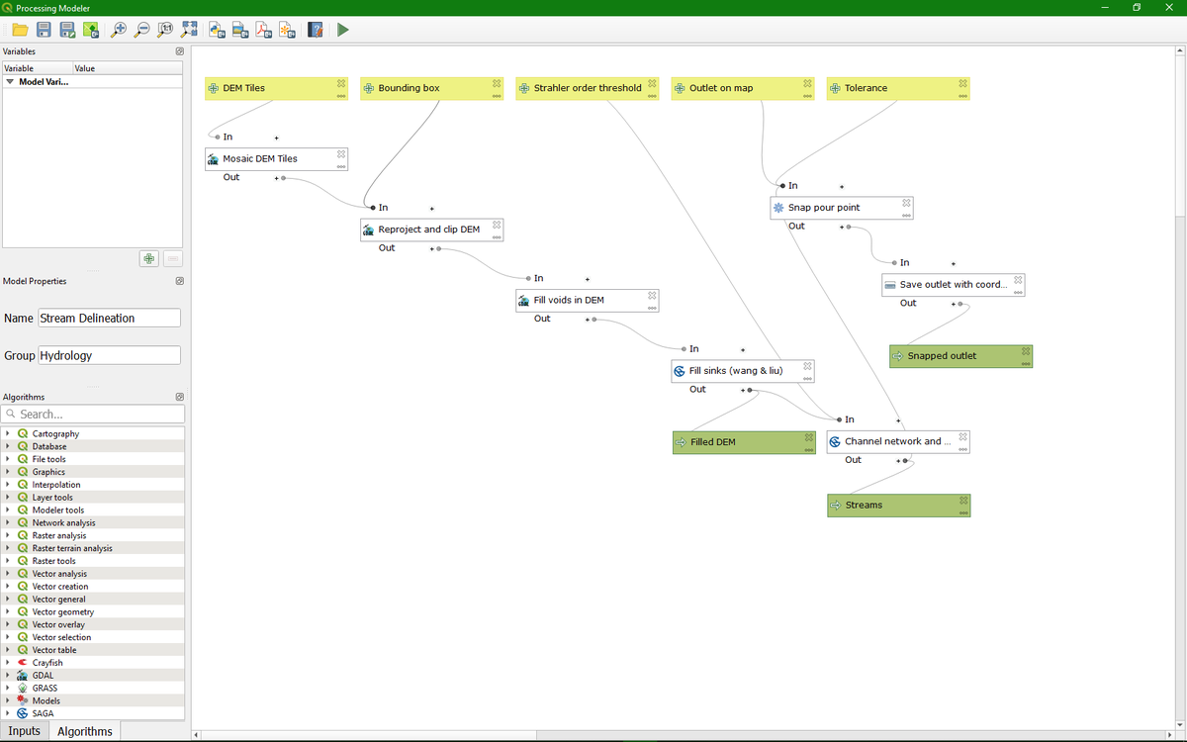Click the algorithm Search field
1187x742 pixels.
[x=93, y=414]
